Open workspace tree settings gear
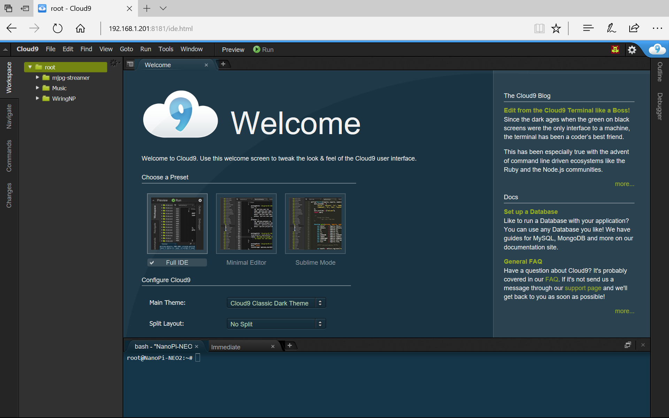669x418 pixels. (114, 63)
